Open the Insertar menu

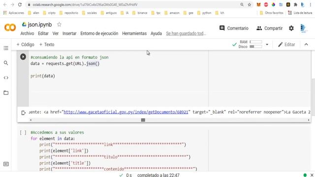click(x=69, y=33)
